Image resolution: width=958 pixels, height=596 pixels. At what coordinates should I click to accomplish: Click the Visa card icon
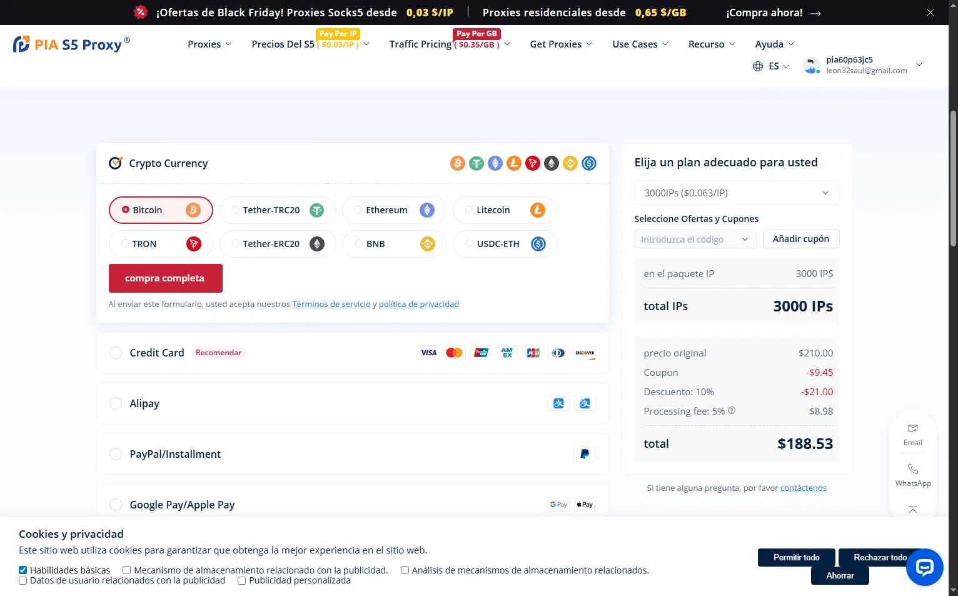click(x=428, y=353)
